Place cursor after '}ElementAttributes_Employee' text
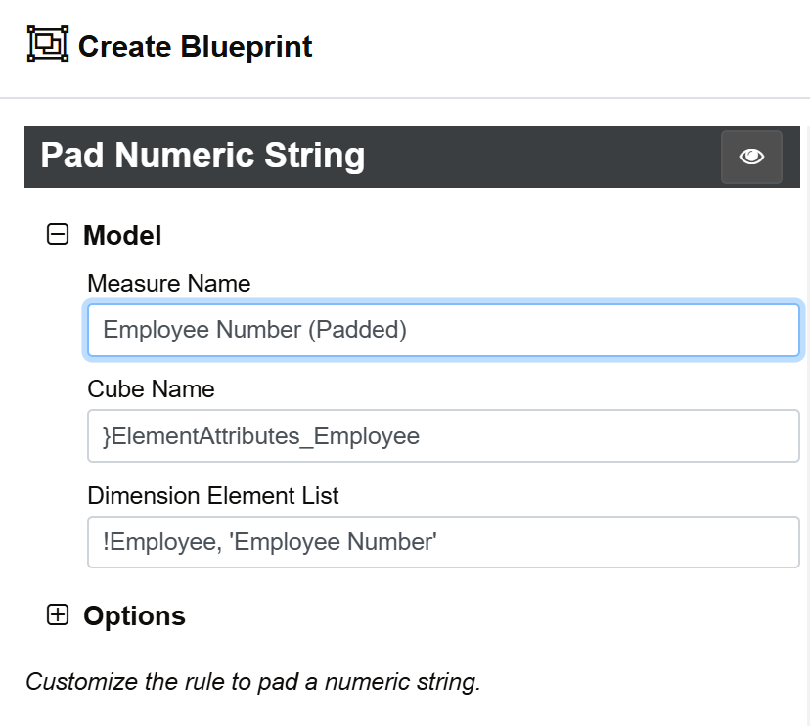Image resolution: width=810 pixels, height=726 pixels. click(x=421, y=436)
